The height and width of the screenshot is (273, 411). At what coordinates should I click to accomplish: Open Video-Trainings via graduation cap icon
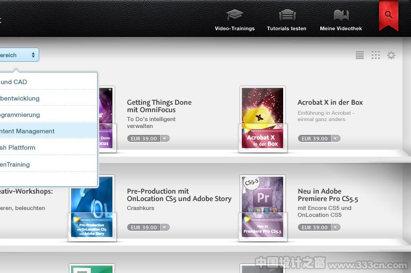(234, 15)
